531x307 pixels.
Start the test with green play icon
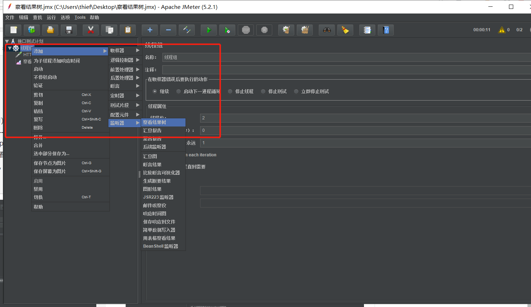click(x=209, y=30)
